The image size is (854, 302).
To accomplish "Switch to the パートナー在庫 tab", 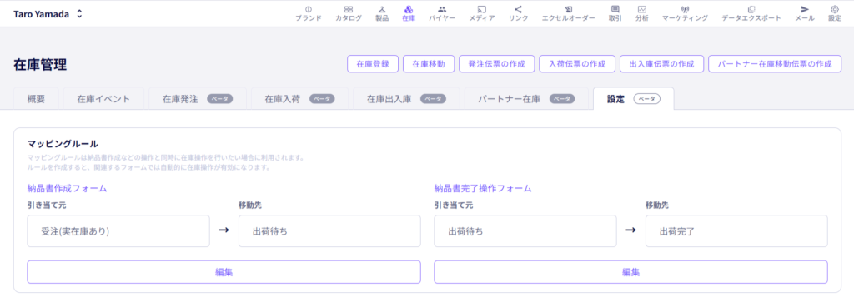I will [x=526, y=99].
